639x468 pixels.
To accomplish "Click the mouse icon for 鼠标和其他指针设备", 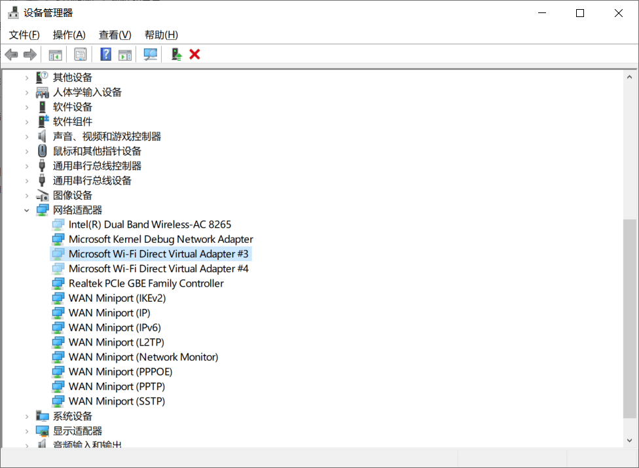I will point(42,151).
